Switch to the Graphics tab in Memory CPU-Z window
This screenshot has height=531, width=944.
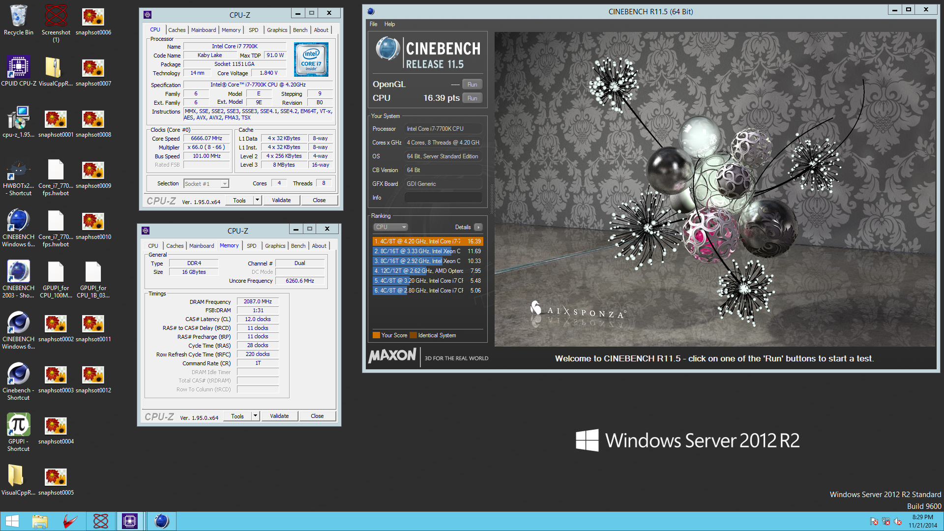[275, 246]
